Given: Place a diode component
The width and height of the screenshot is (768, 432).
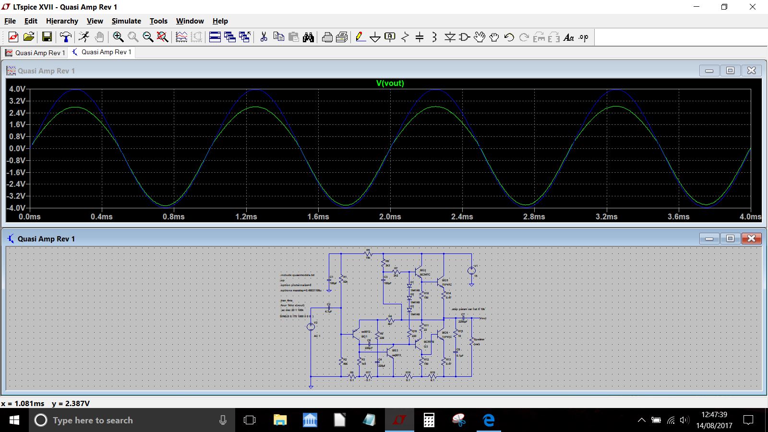Looking at the screenshot, I should pos(450,37).
